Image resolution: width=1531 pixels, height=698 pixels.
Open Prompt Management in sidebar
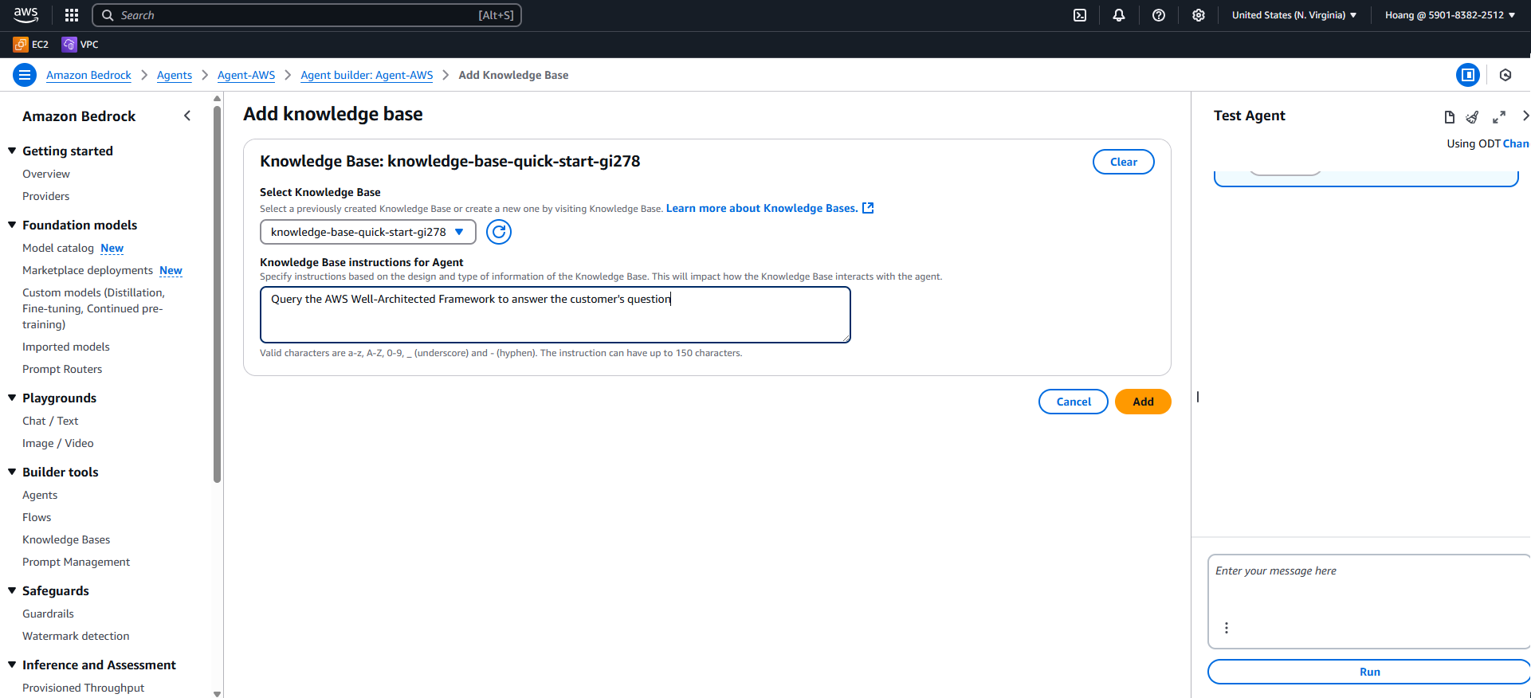pos(77,562)
